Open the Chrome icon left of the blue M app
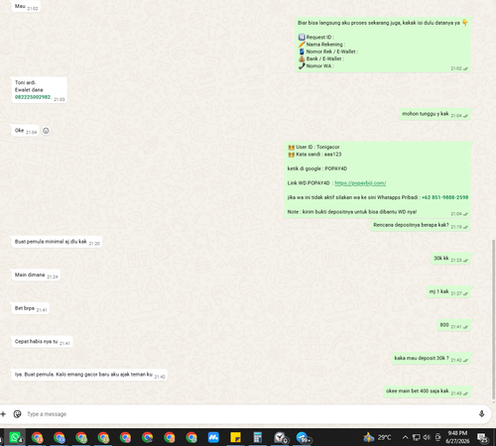 pyautogui.click(x=191, y=438)
